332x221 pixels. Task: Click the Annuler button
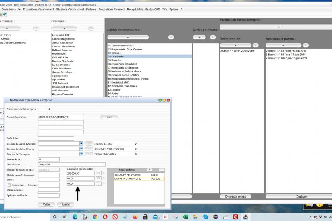66,204
